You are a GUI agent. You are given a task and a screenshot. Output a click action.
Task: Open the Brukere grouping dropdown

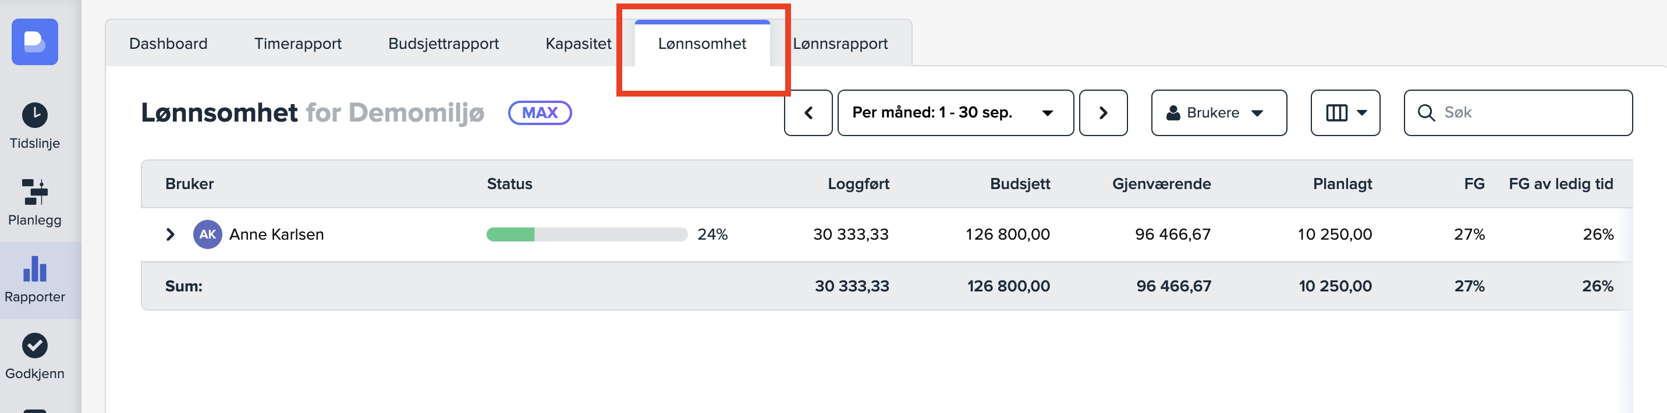pos(1219,113)
